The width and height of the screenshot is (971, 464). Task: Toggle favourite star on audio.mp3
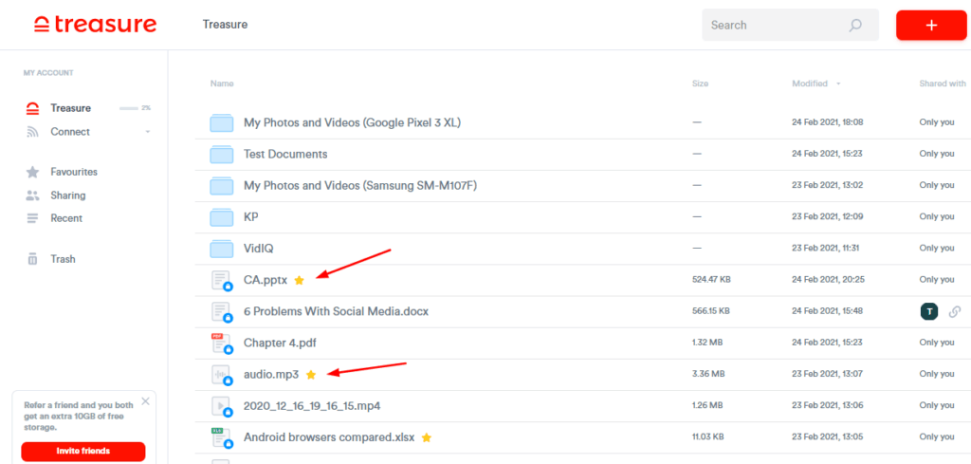(310, 375)
